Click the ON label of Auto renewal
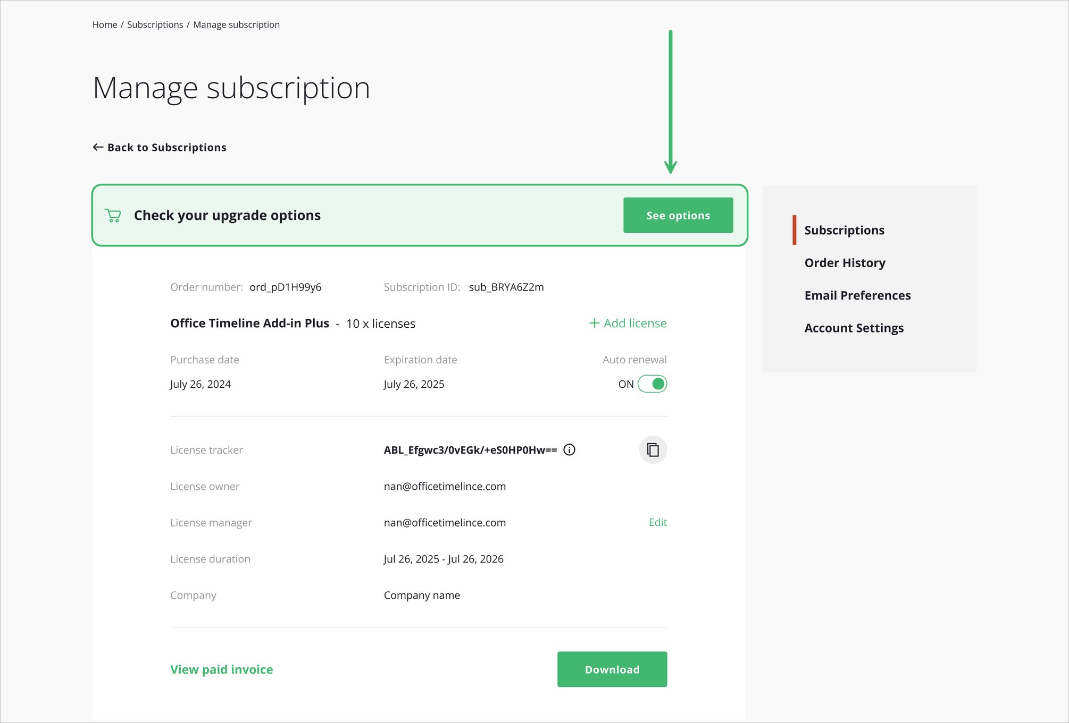1069x723 pixels. [x=626, y=384]
